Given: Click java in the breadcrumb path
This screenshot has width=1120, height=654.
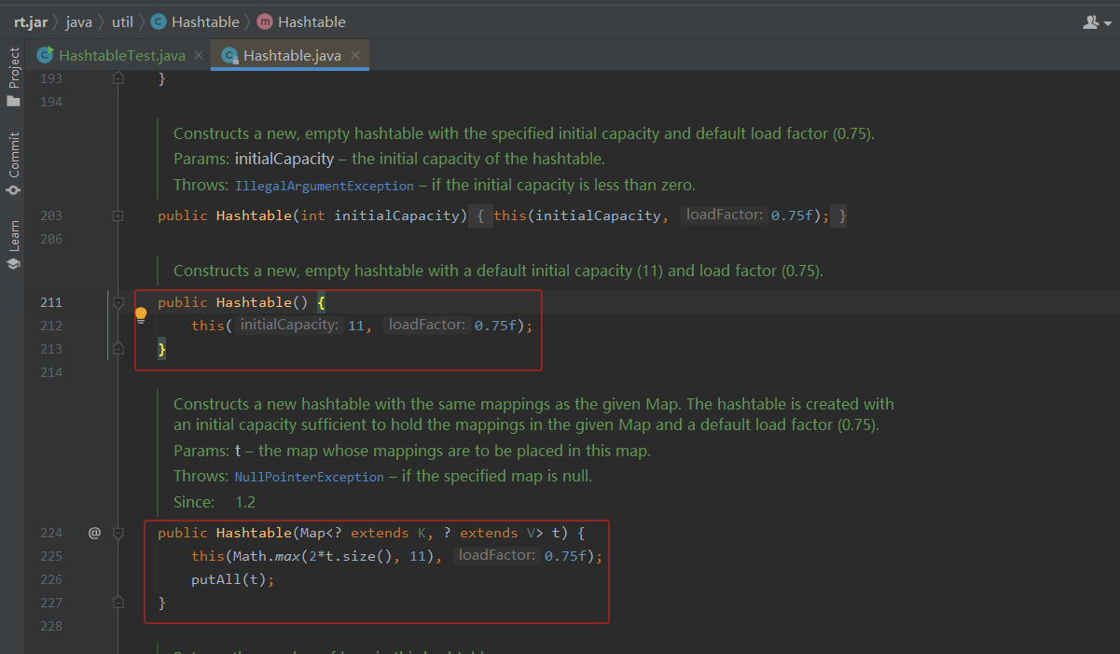Looking at the screenshot, I should pyautogui.click(x=78, y=21).
